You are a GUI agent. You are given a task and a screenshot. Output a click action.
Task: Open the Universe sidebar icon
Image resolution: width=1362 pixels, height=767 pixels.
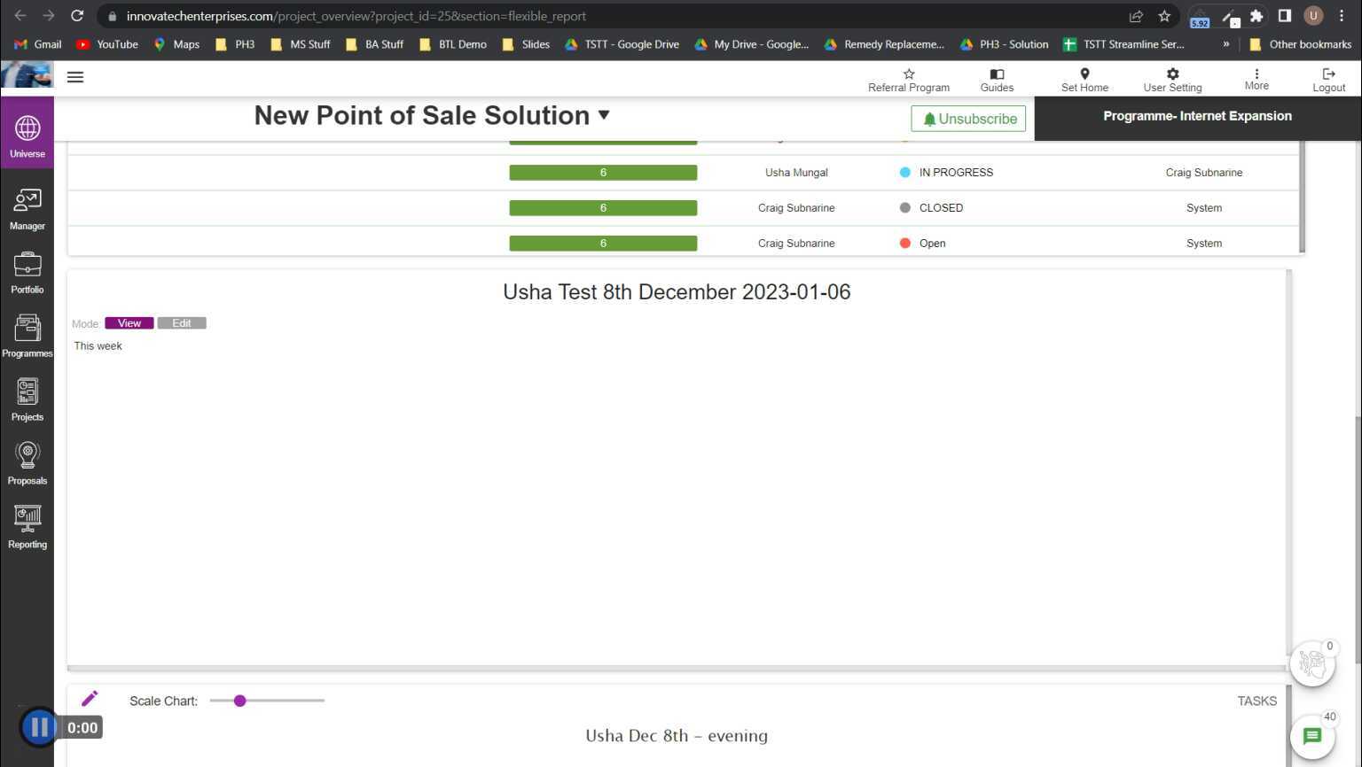click(x=27, y=135)
